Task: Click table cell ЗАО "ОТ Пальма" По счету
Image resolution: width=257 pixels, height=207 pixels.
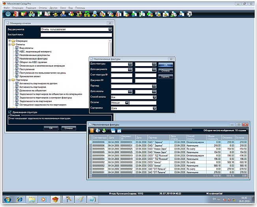Action: pyautogui.click(x=196, y=169)
